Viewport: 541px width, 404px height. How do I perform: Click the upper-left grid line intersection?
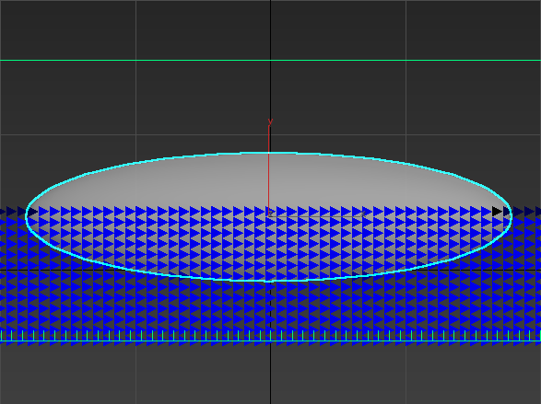tap(135, 134)
